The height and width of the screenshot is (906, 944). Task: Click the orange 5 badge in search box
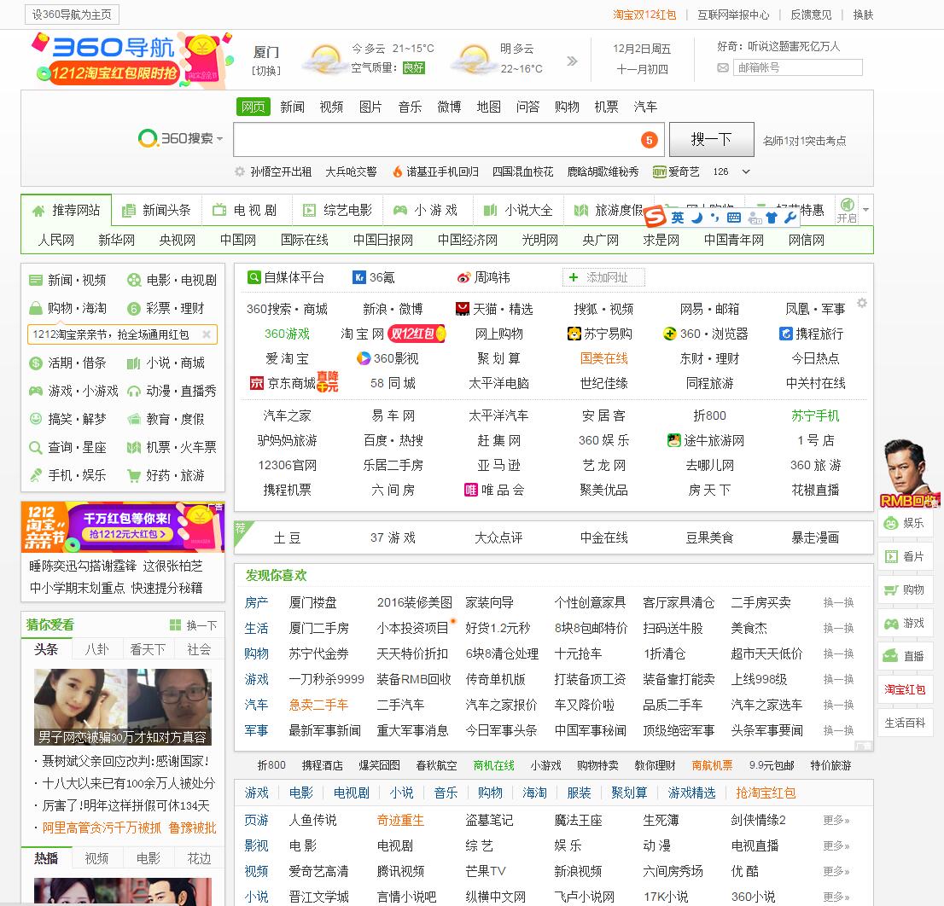[x=649, y=140]
